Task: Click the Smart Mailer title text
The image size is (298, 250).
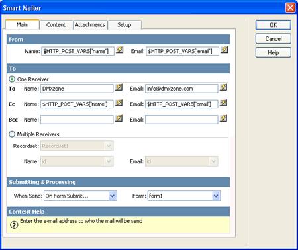Action: [22, 8]
